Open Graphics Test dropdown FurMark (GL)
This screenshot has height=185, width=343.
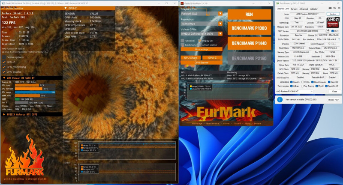click(202, 14)
